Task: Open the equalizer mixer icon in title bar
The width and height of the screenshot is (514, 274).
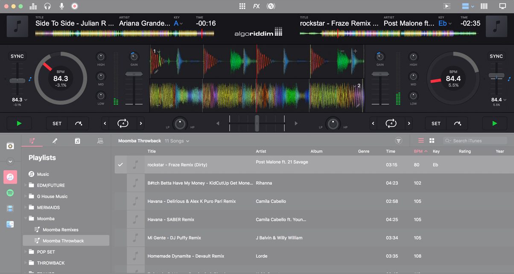Action: click(33, 6)
